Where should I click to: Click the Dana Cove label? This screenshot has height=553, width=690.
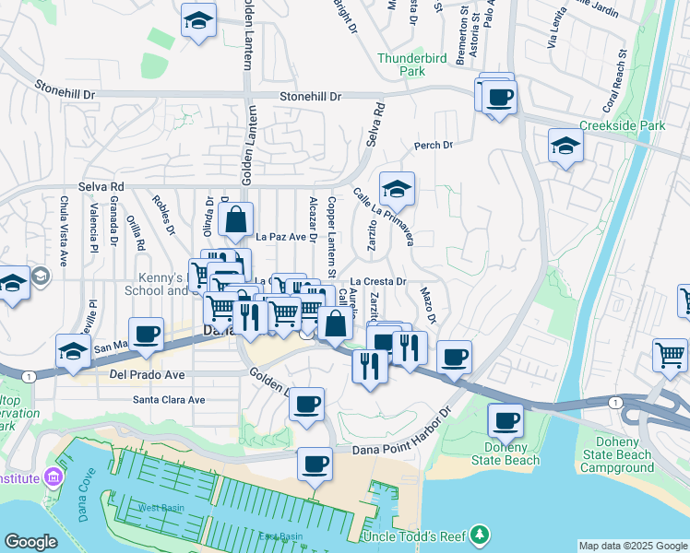87,496
